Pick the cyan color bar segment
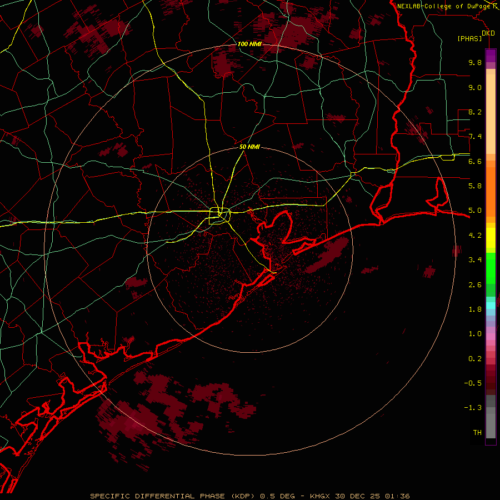Image resolution: width=500 pixels, height=500 pixels. 491,306
